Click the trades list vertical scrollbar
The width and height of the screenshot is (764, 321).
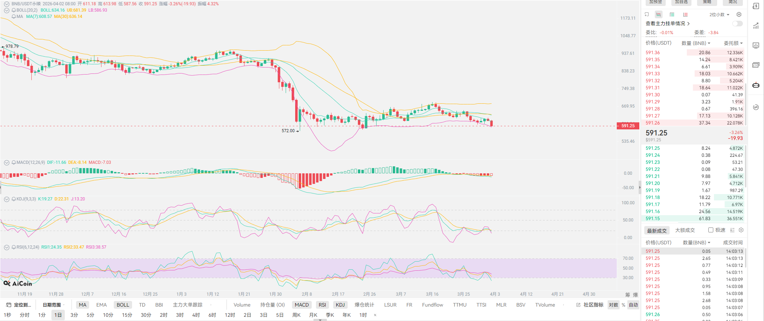[x=746, y=258]
